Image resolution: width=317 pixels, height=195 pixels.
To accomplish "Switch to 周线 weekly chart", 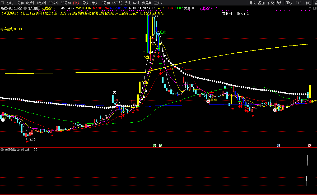I will (85, 3).
